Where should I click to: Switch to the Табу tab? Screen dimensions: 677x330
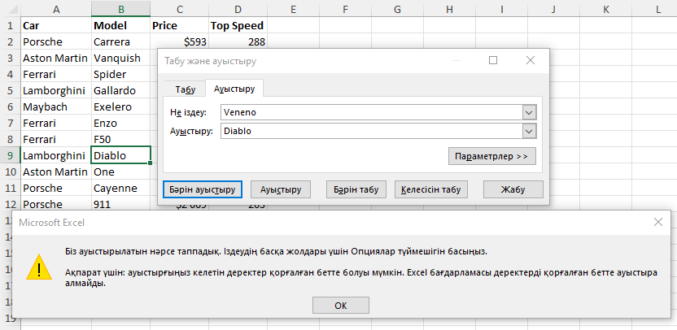[185, 89]
